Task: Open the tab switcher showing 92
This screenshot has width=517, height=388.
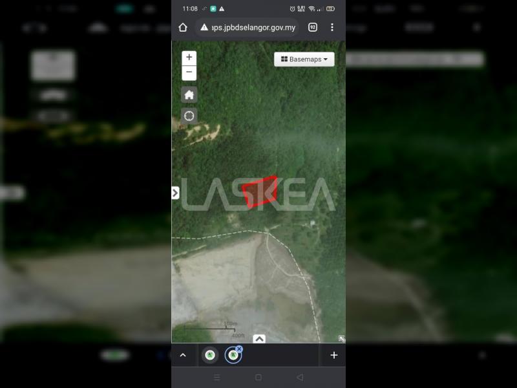Action: tap(313, 27)
